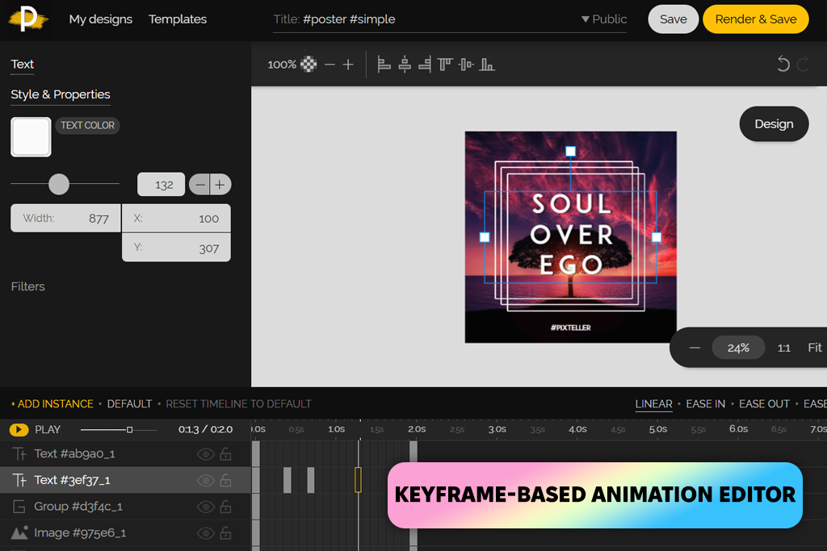Click the align top edges icon

click(445, 65)
